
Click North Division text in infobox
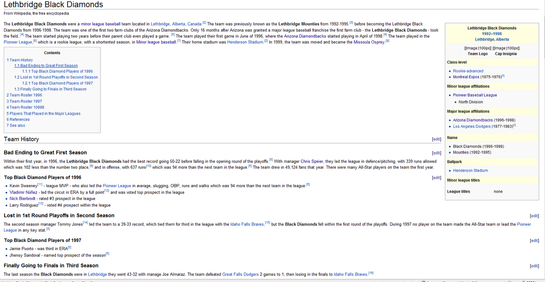[471, 102]
